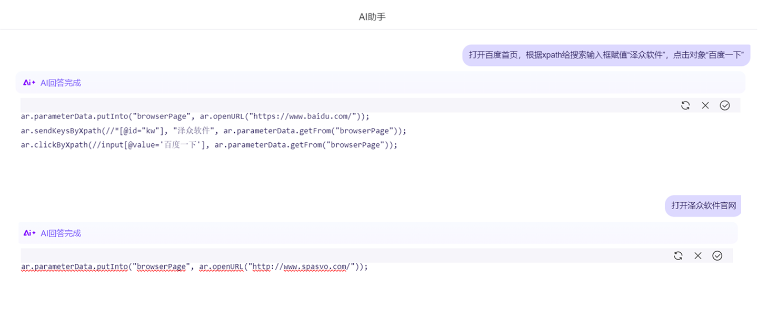Click the second "AI回答完成" status label

pos(61,233)
